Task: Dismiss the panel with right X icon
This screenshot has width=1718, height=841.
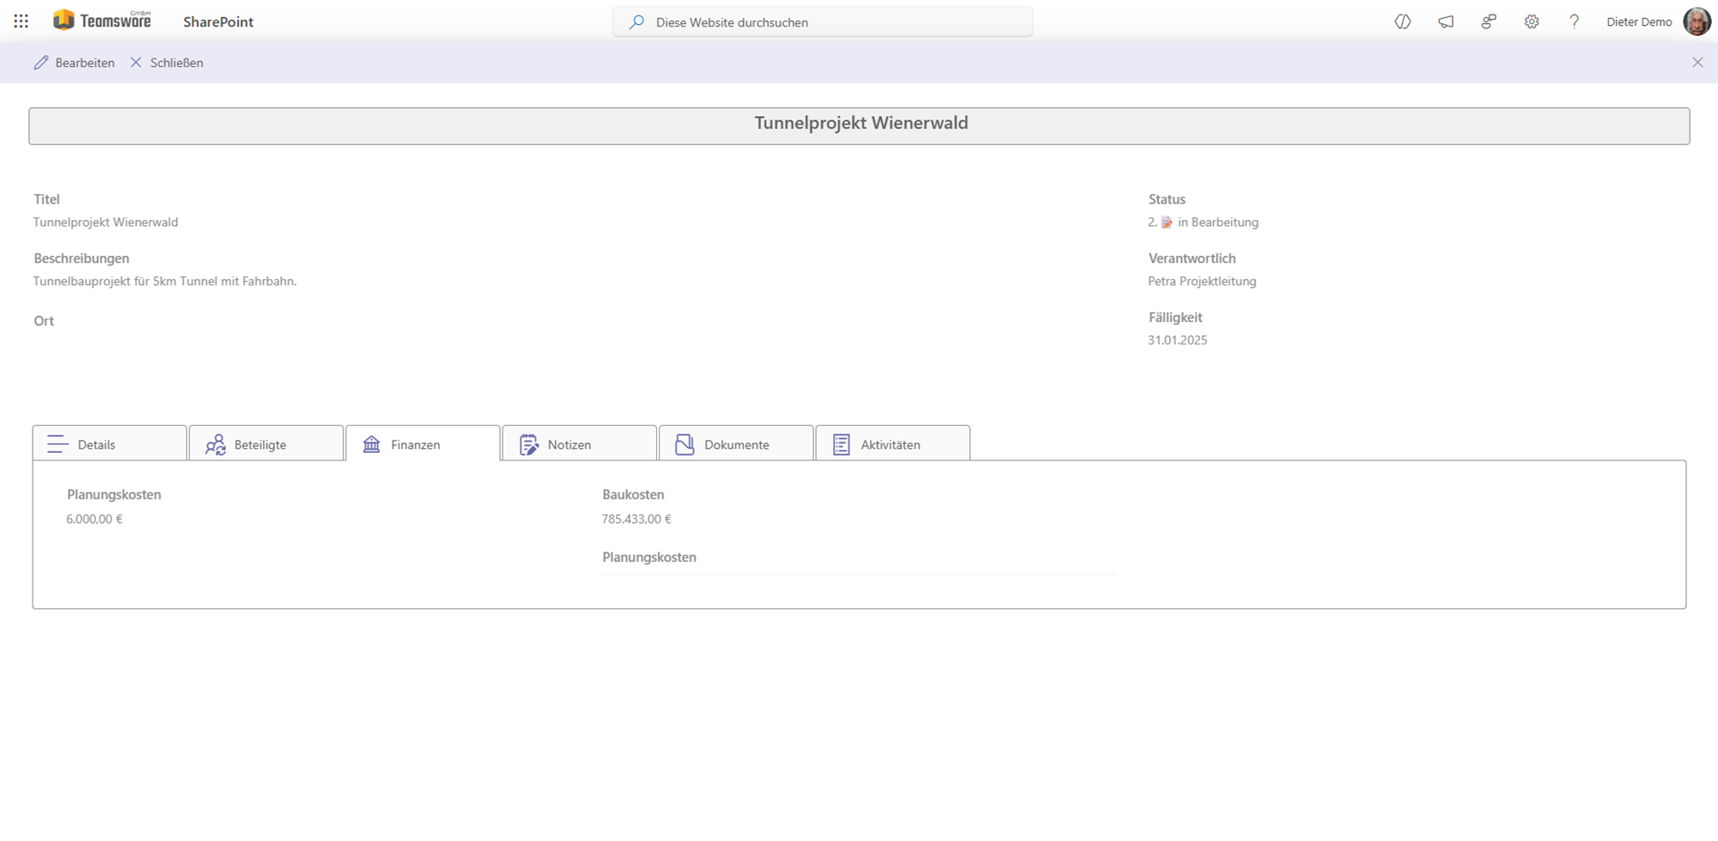Action: 1697,63
